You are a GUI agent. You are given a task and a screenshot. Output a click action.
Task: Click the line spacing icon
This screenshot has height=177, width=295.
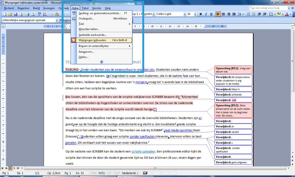pyautogui.click(x=239, y=14)
